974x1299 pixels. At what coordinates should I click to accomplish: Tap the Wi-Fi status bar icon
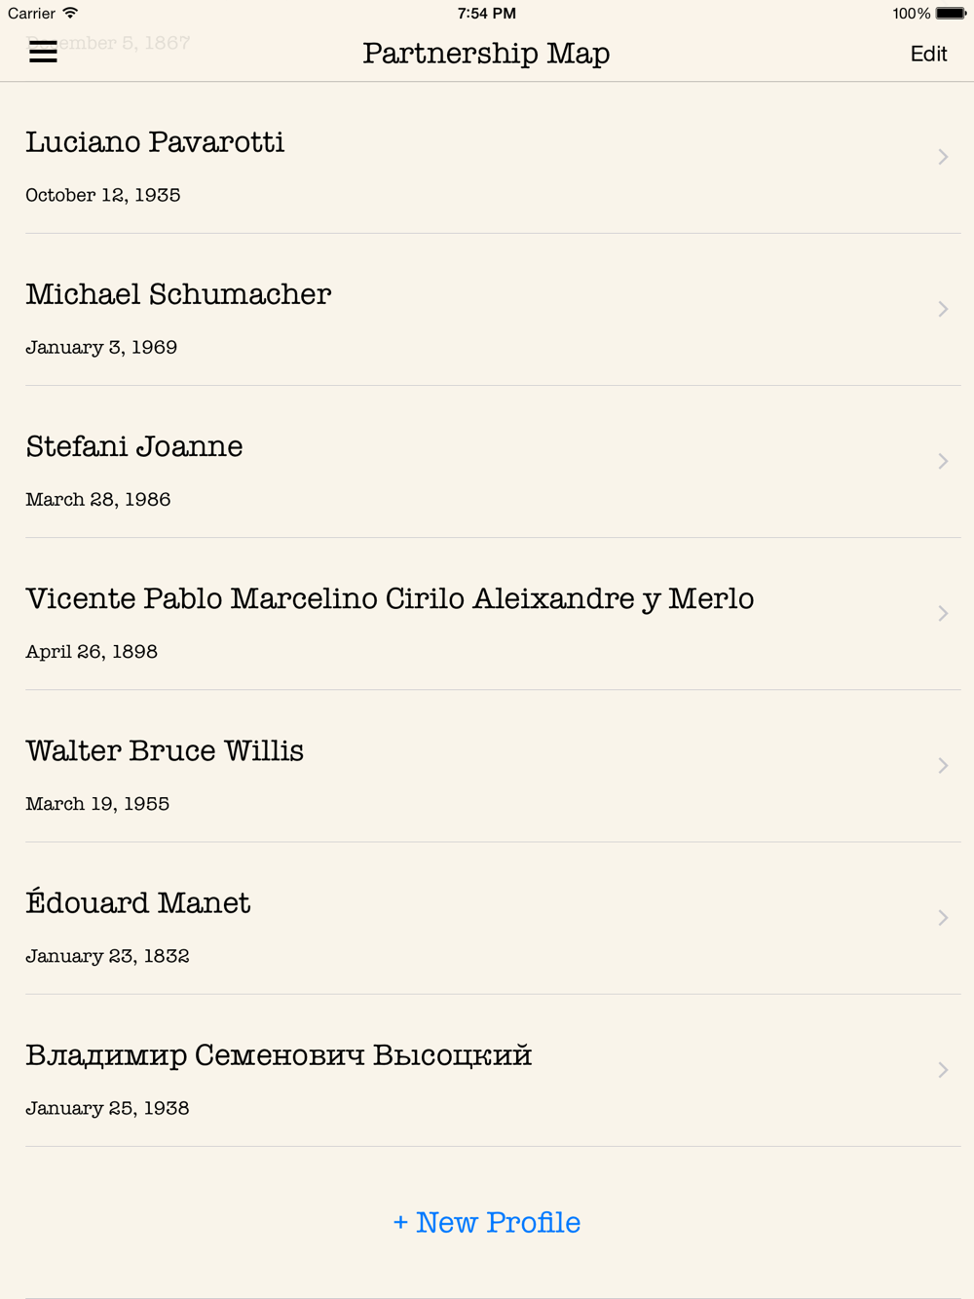click(70, 13)
